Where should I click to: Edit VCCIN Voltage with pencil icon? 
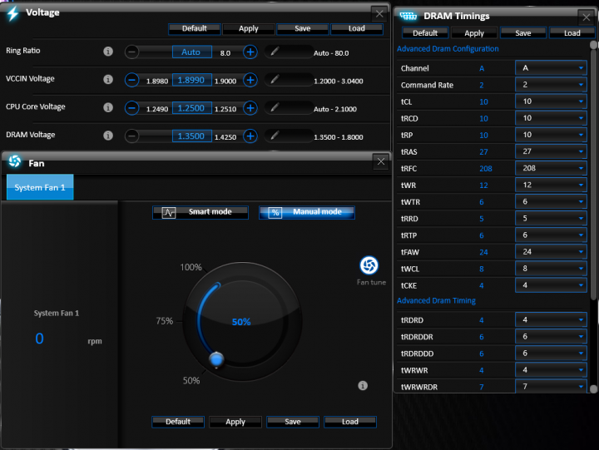[275, 80]
